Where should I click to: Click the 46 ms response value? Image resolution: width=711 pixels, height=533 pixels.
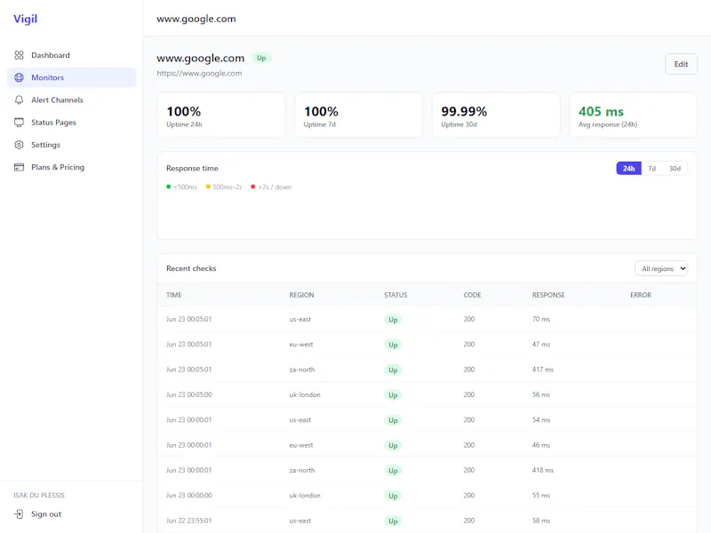pos(541,445)
